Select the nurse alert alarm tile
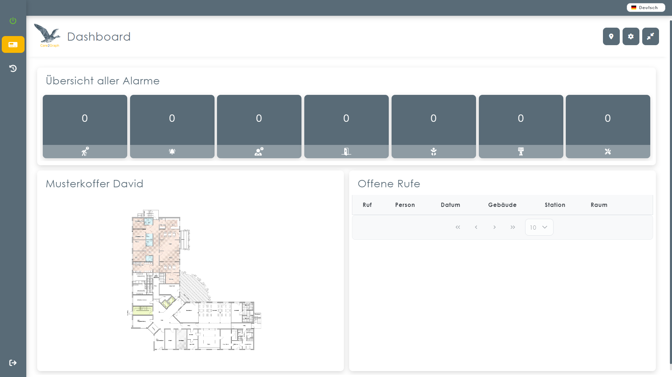Viewport: 672px width, 377px height. point(259,126)
